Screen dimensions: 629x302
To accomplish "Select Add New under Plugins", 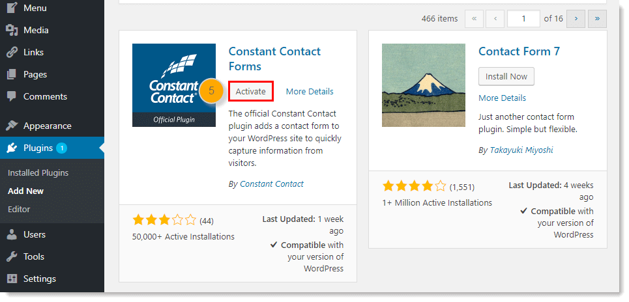I will tap(25, 191).
